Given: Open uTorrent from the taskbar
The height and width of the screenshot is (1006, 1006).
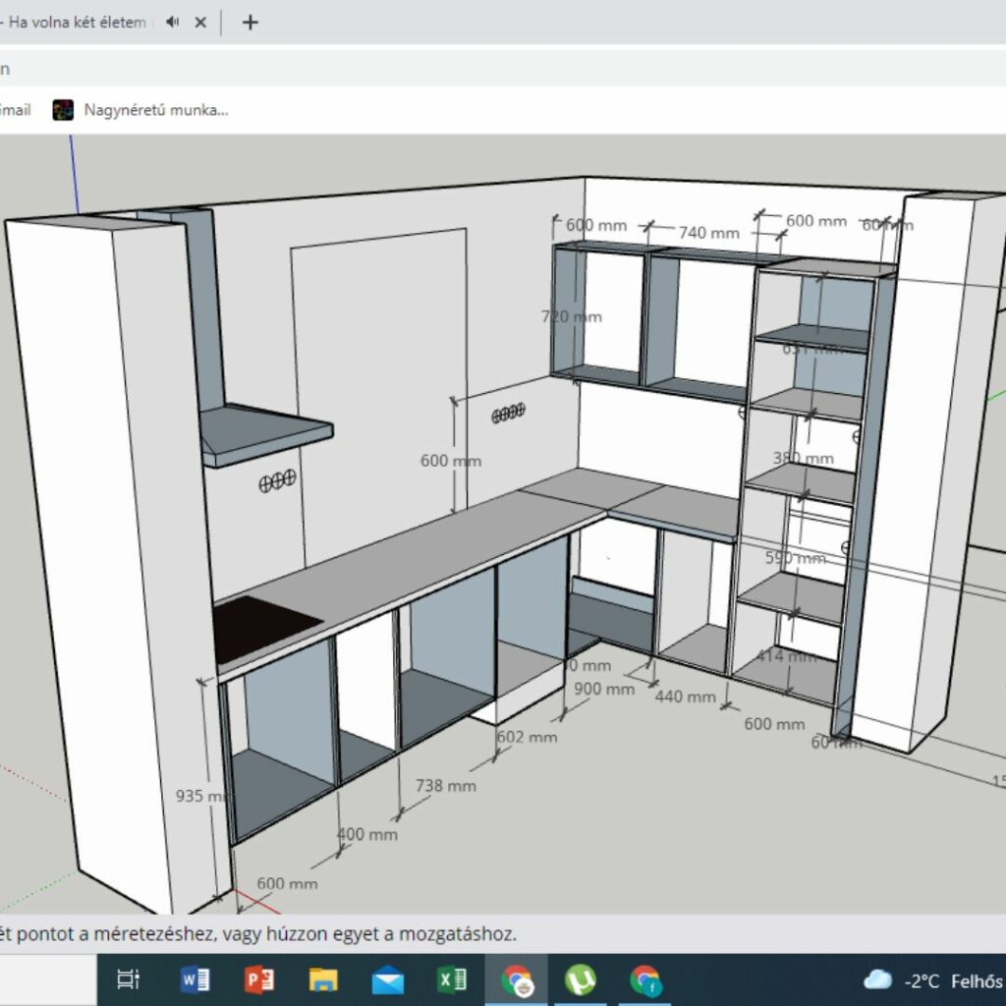Looking at the screenshot, I should [580, 979].
